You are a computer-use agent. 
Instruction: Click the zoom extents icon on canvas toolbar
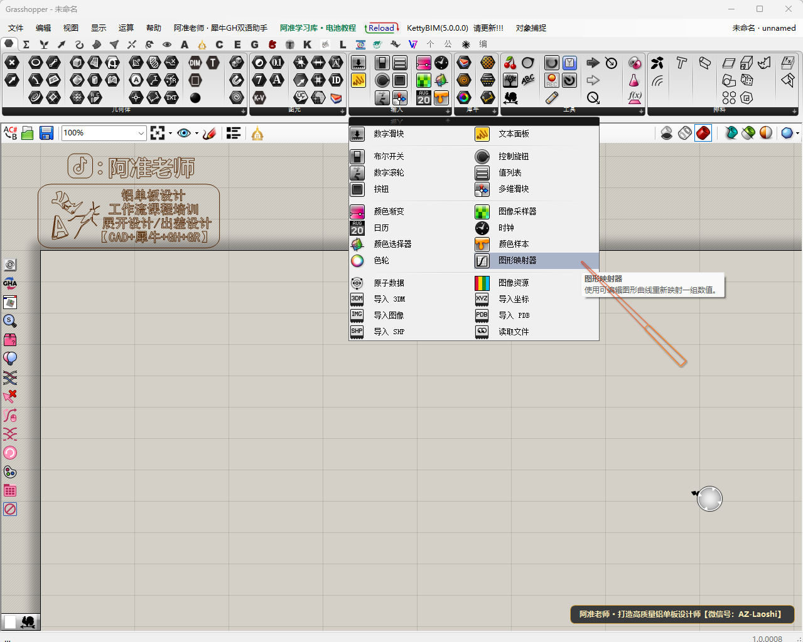[158, 133]
